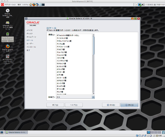Select オランダ語 in language list
Viewport: 165px width, 137px height.
(x=74, y=69)
